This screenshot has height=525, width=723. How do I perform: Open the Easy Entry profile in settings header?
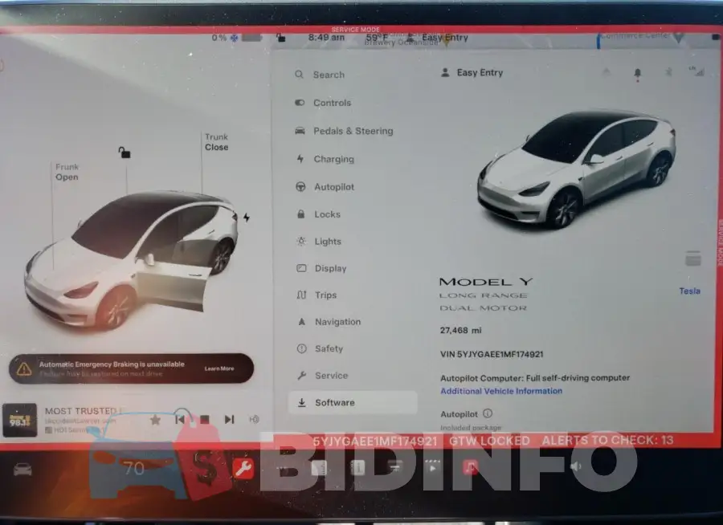click(x=472, y=72)
